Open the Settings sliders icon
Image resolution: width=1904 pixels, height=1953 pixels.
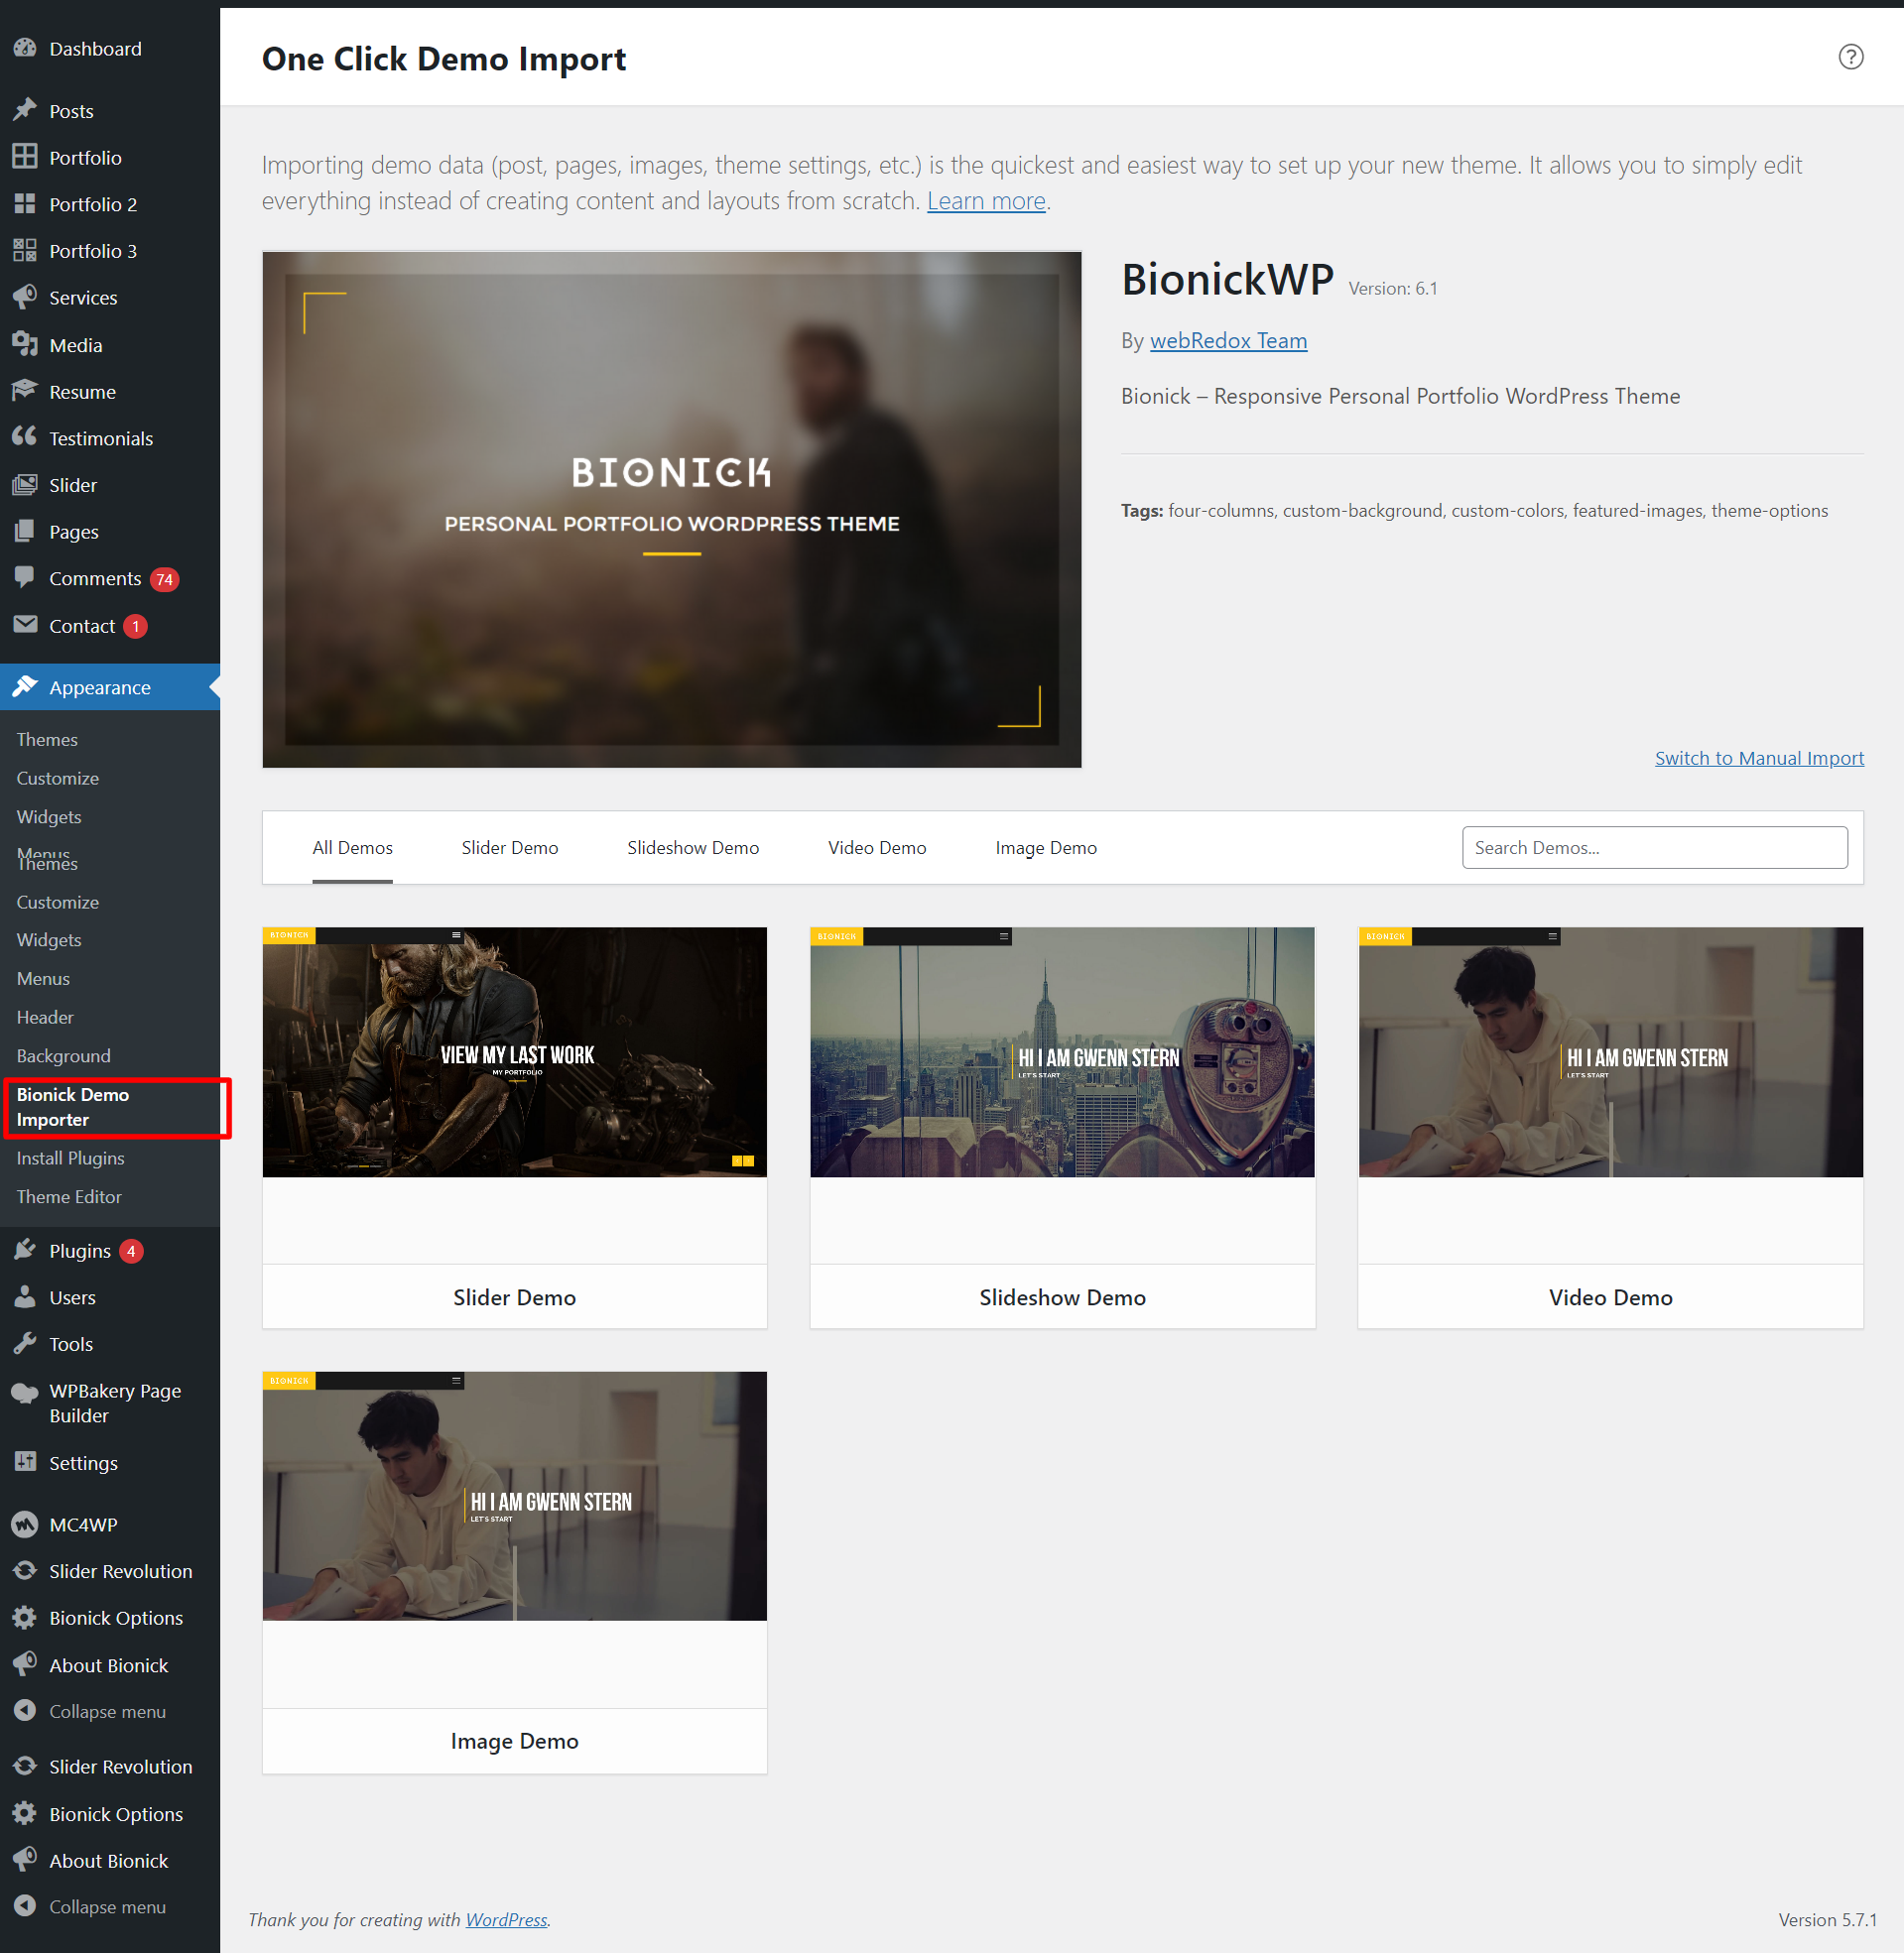[x=25, y=1462]
